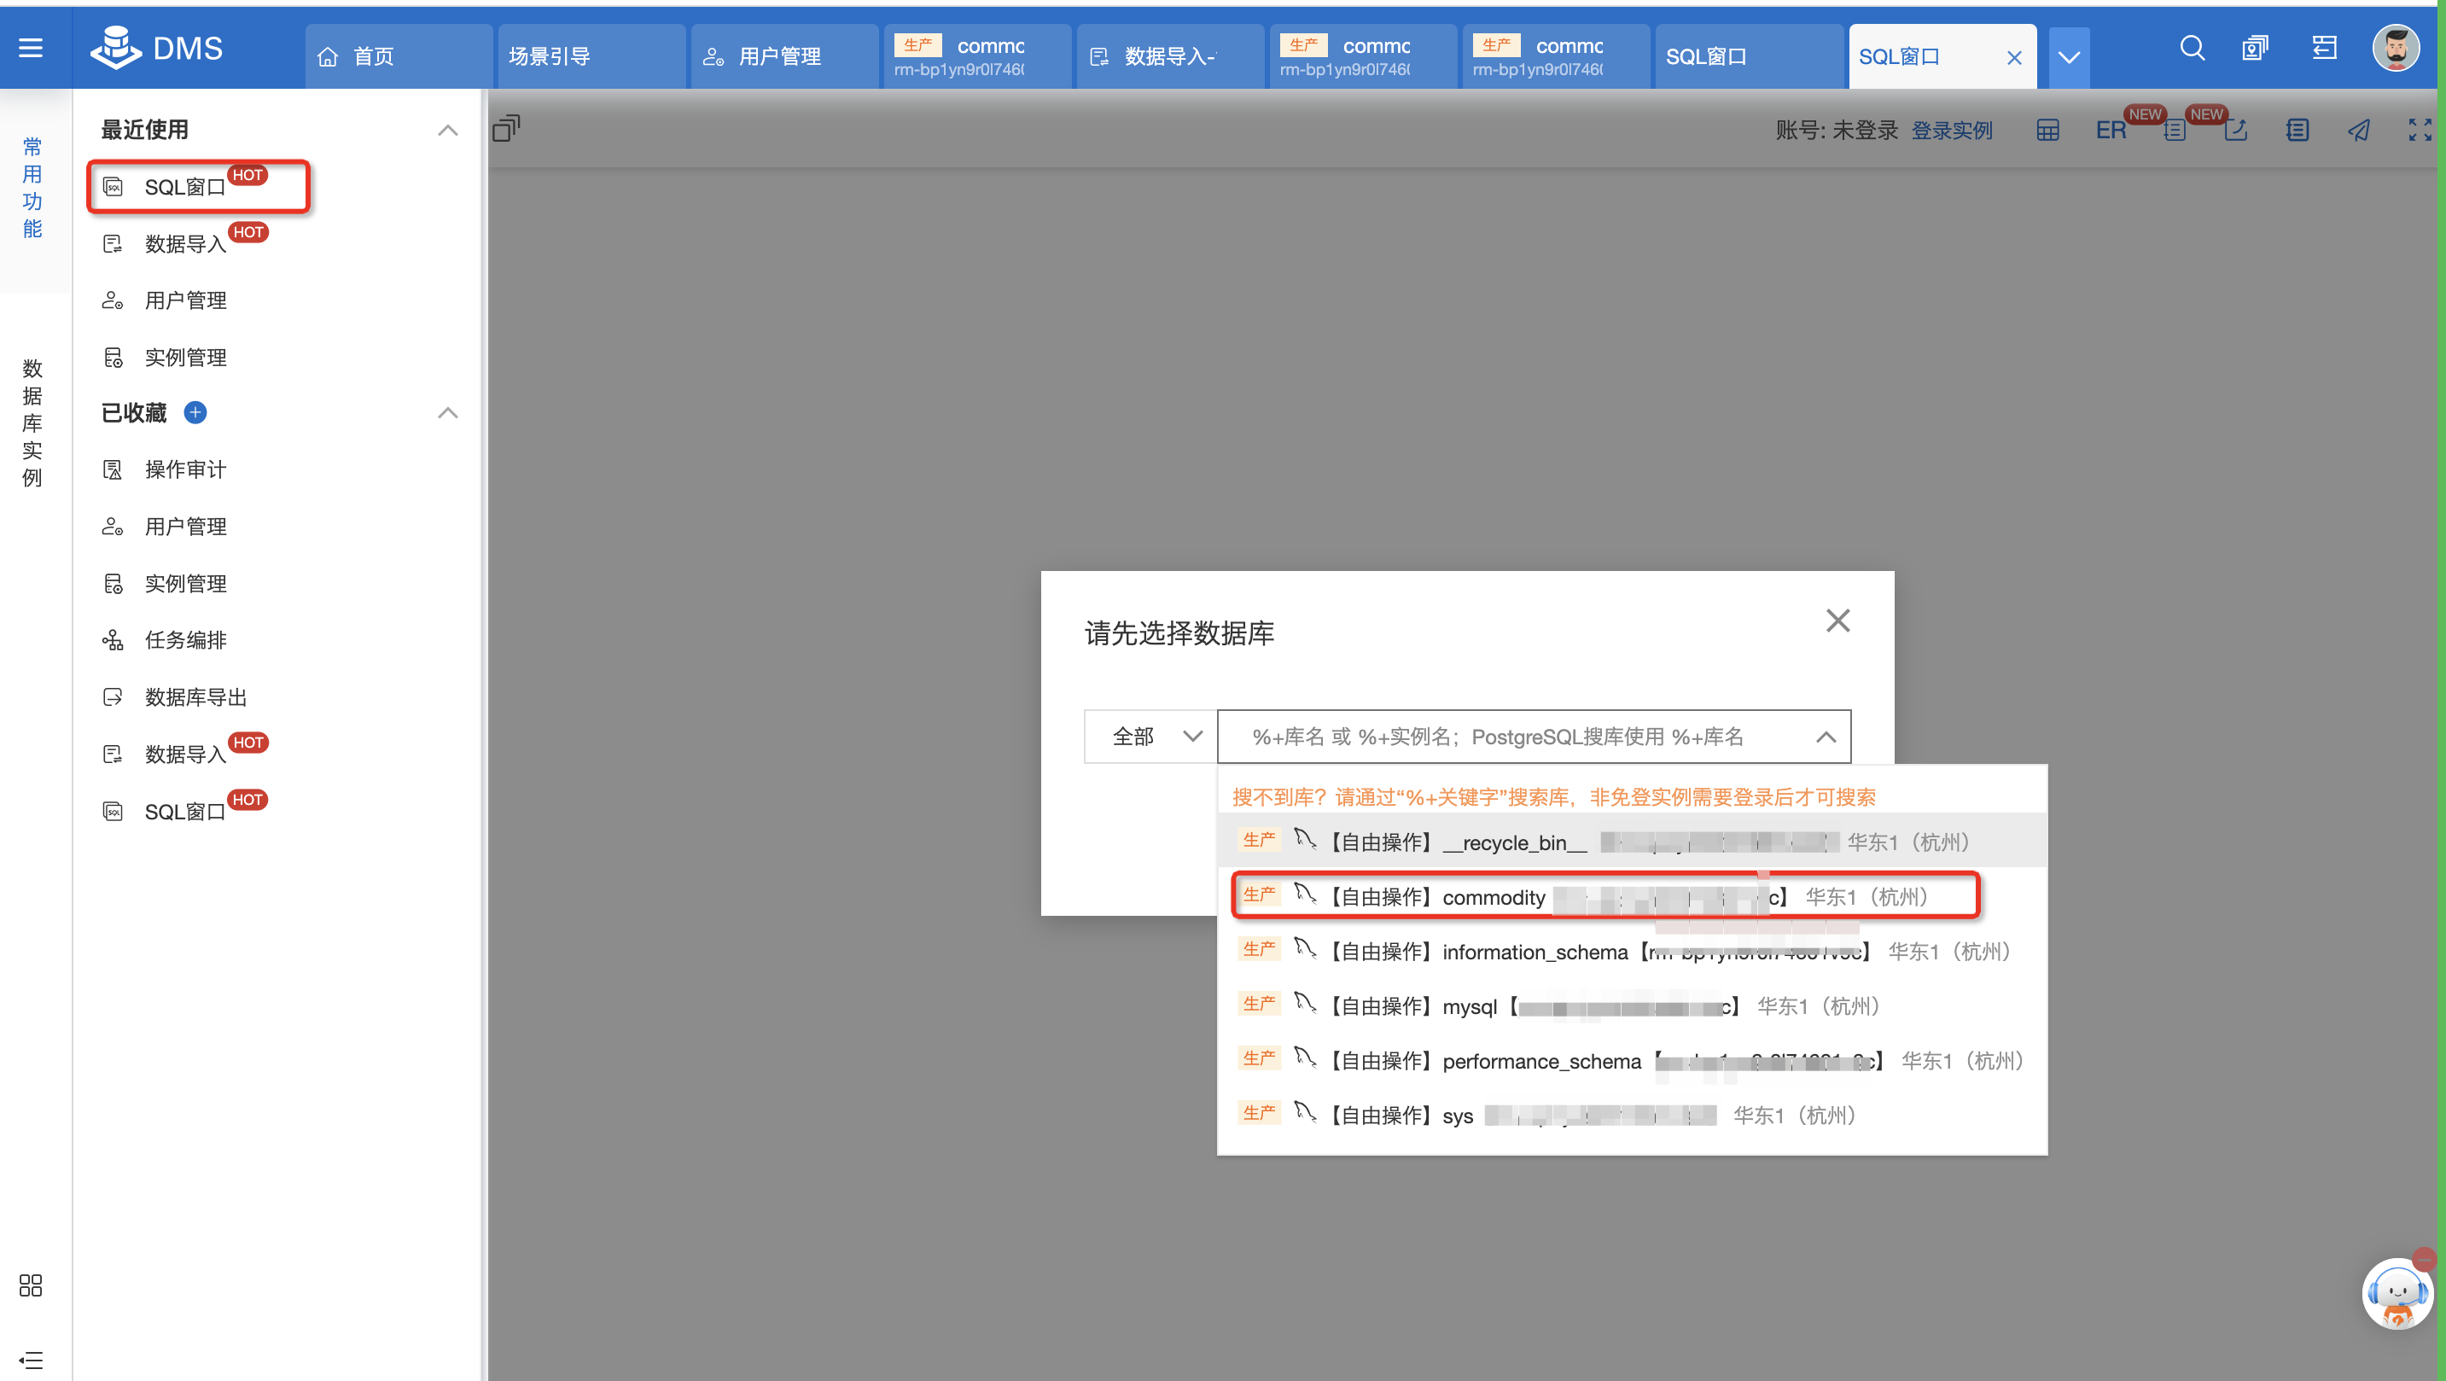Click the fullscreen expand icon
The height and width of the screenshot is (1381, 2446).
tap(2420, 130)
